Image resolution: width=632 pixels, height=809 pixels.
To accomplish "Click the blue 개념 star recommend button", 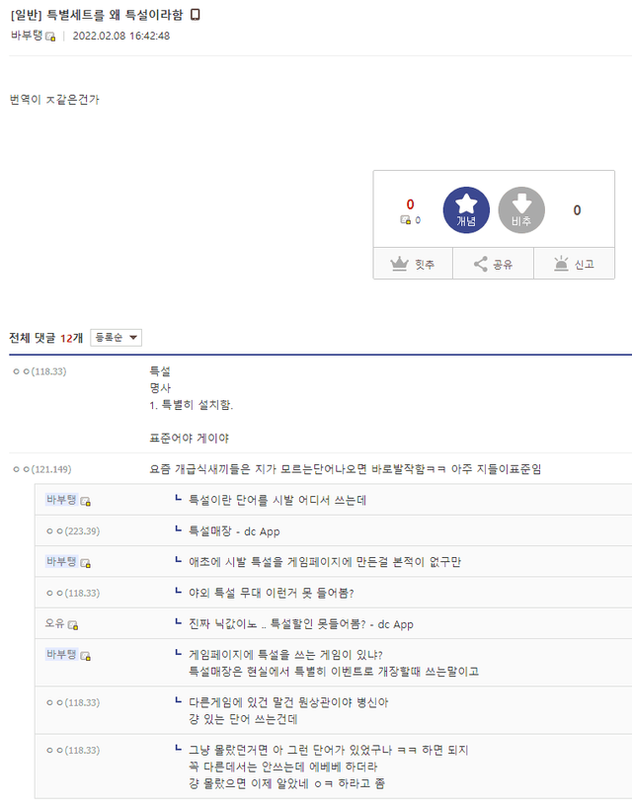I will point(465,210).
